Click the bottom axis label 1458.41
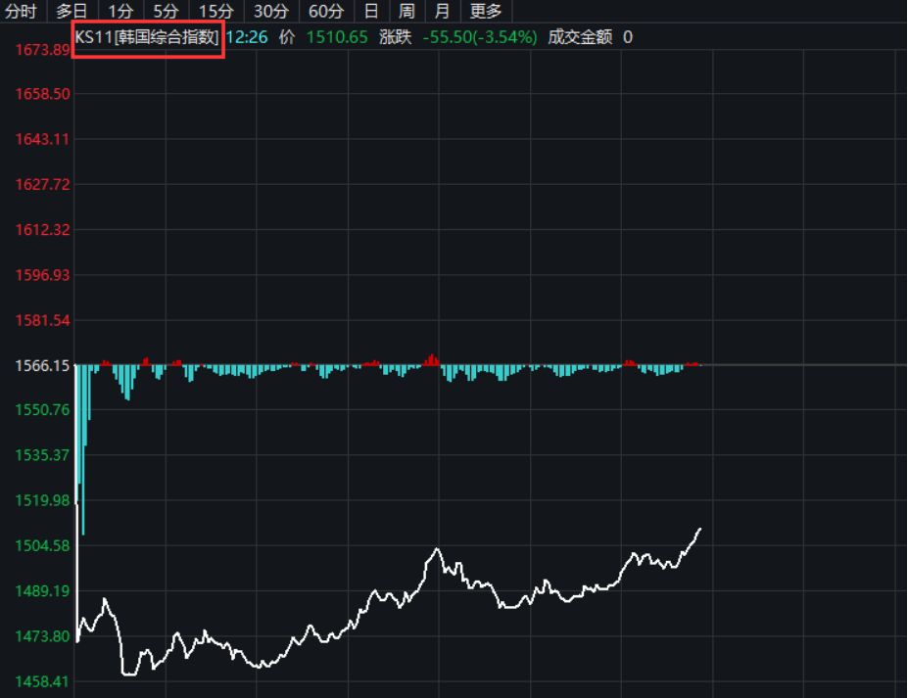The width and height of the screenshot is (908, 698). tap(42, 681)
